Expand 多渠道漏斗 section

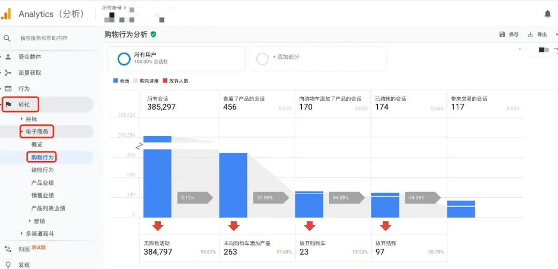pyautogui.click(x=22, y=233)
